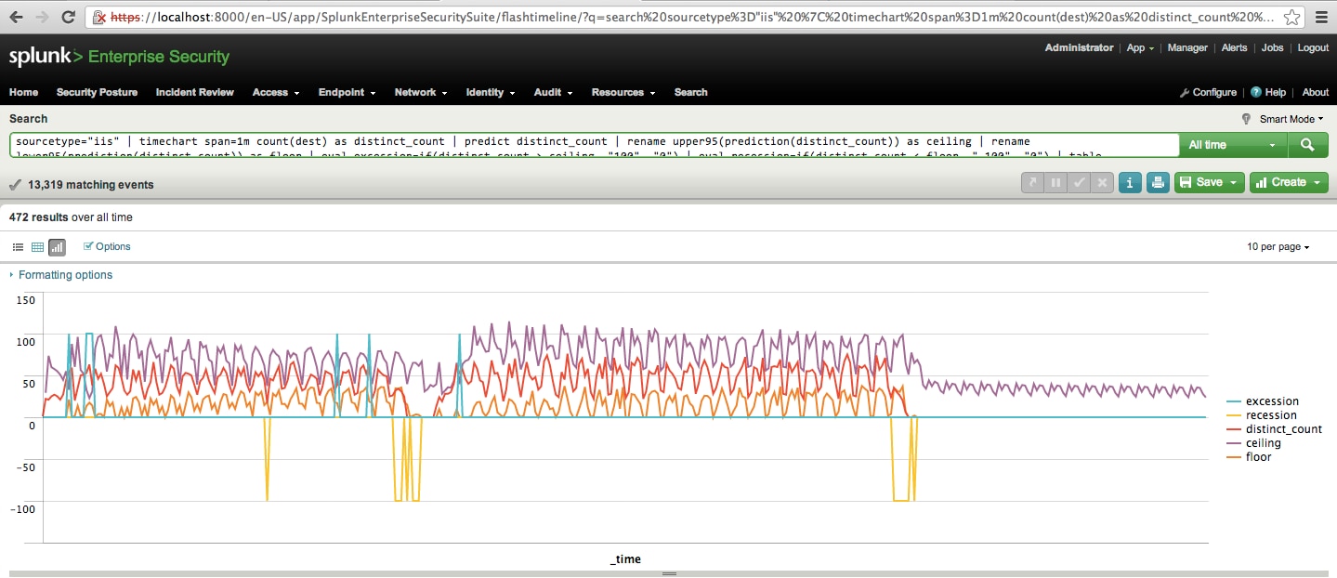Open Incident Review page
The height and width of the screenshot is (578, 1337).
click(x=195, y=92)
